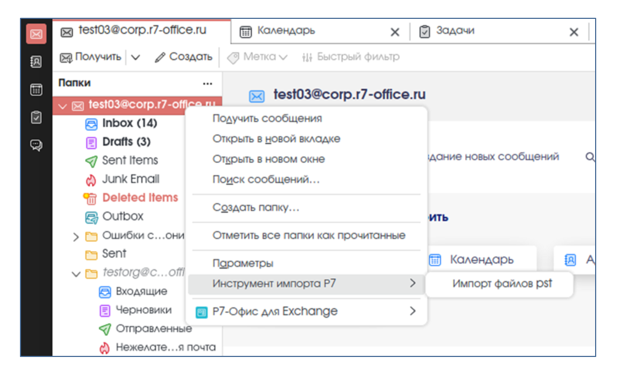The width and height of the screenshot is (635, 385).
Task: Click the Deleted Items trash icon
Action: pyautogui.click(x=90, y=198)
